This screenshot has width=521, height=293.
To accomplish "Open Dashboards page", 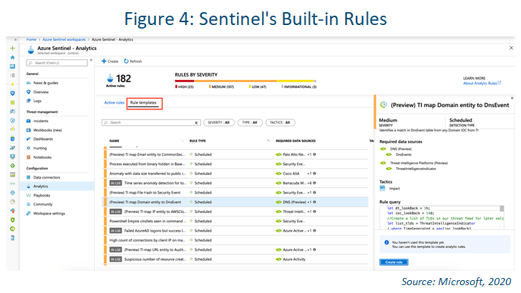I will (x=43, y=139).
